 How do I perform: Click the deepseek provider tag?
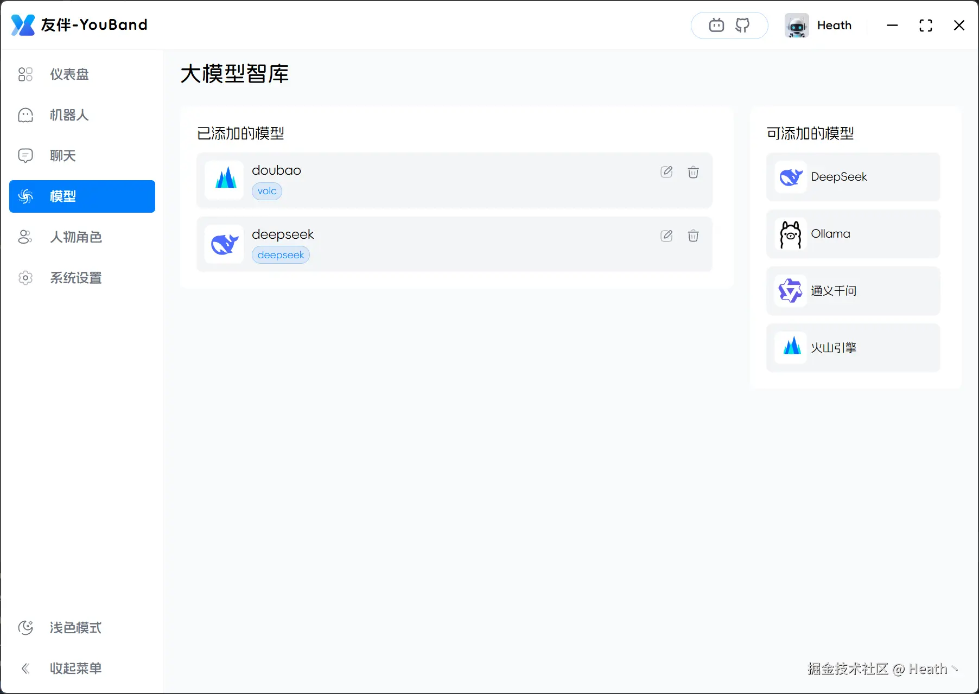[x=281, y=255]
